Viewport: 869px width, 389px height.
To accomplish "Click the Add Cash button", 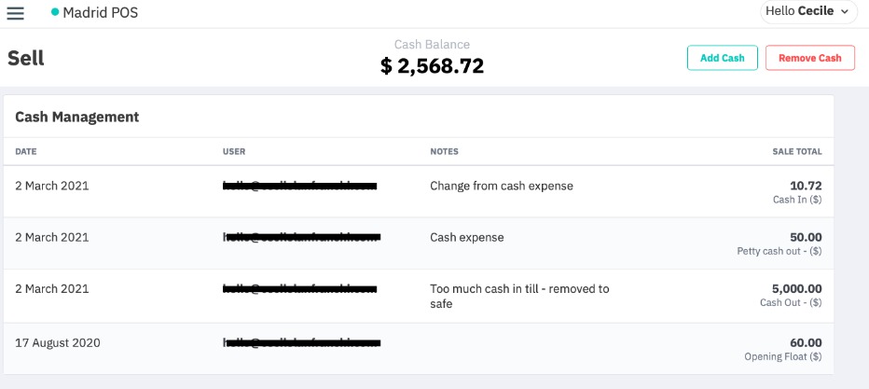I will (722, 58).
